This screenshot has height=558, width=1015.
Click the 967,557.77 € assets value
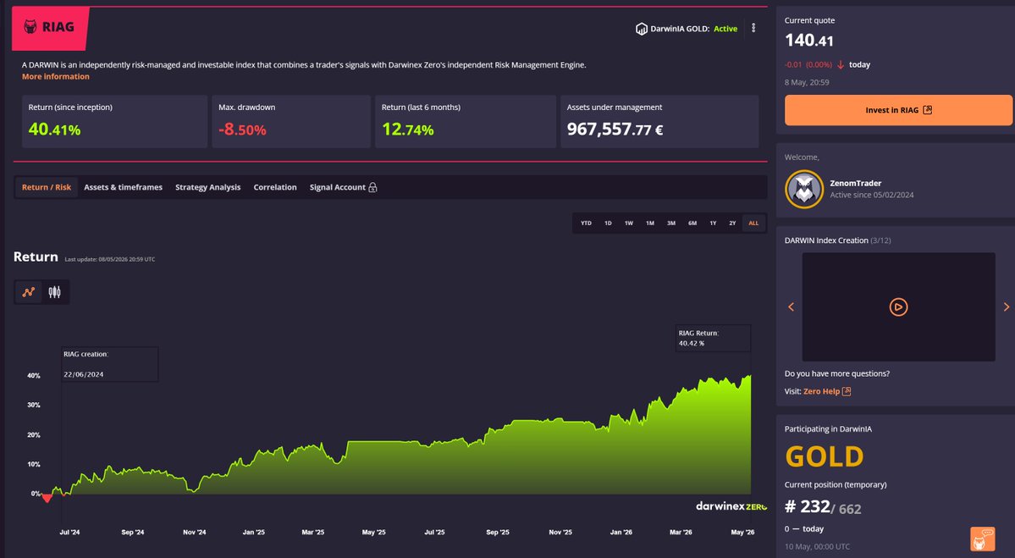point(615,130)
